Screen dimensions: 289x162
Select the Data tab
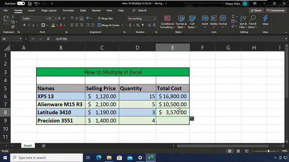(x=83, y=10)
